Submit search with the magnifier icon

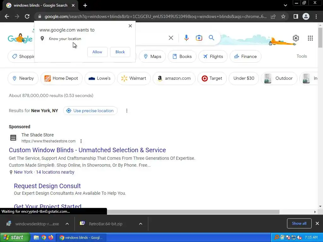(211, 38)
